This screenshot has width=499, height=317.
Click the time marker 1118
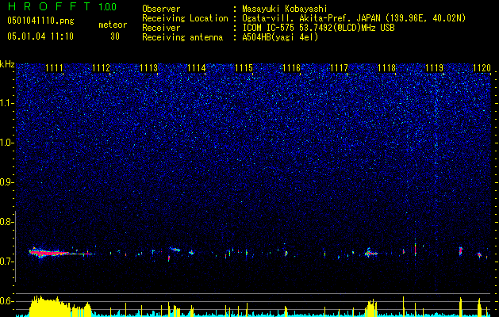(386, 67)
